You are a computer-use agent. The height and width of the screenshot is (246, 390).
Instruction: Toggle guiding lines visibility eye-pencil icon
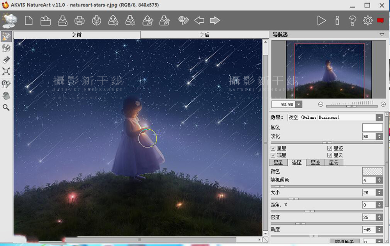[x=183, y=20]
